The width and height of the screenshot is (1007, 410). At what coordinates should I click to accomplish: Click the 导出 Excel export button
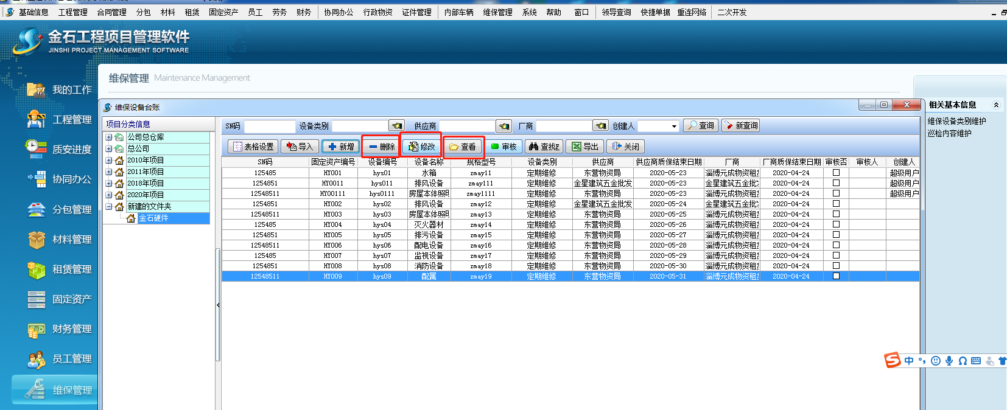pyautogui.click(x=584, y=147)
